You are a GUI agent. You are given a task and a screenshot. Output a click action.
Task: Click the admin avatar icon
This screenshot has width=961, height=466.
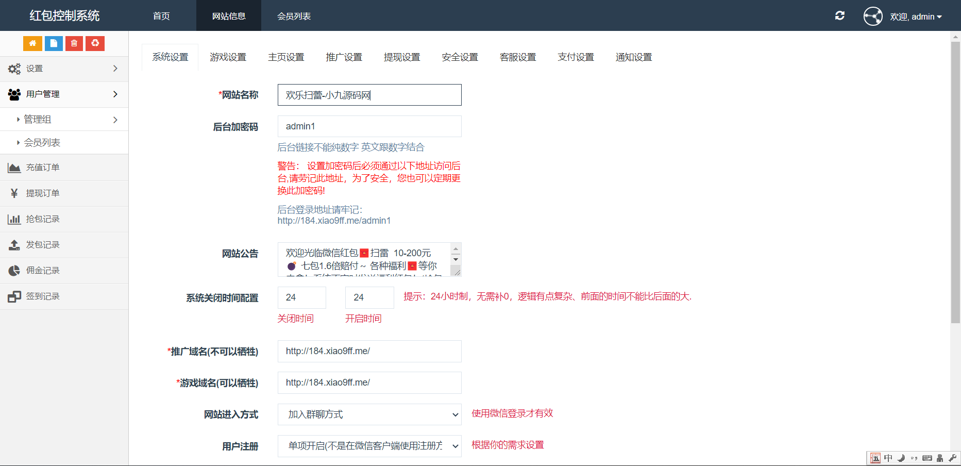coord(873,16)
